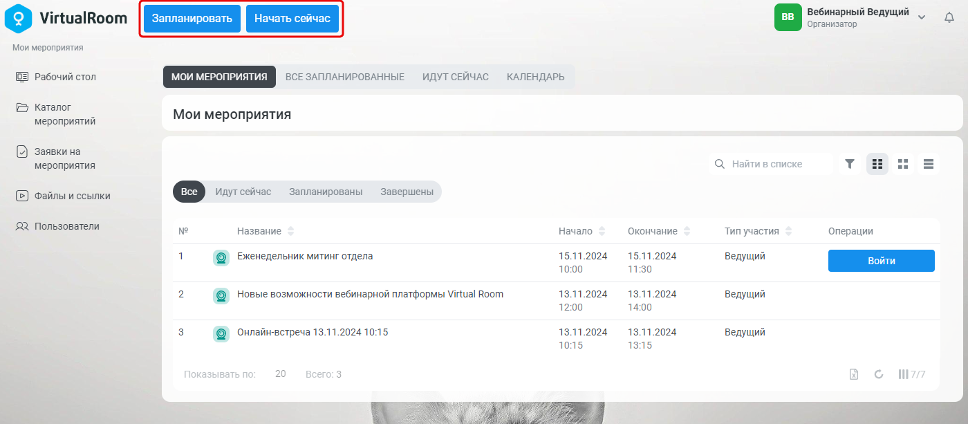
Task: Click the VirtualRoom logo
Action: [x=66, y=19]
